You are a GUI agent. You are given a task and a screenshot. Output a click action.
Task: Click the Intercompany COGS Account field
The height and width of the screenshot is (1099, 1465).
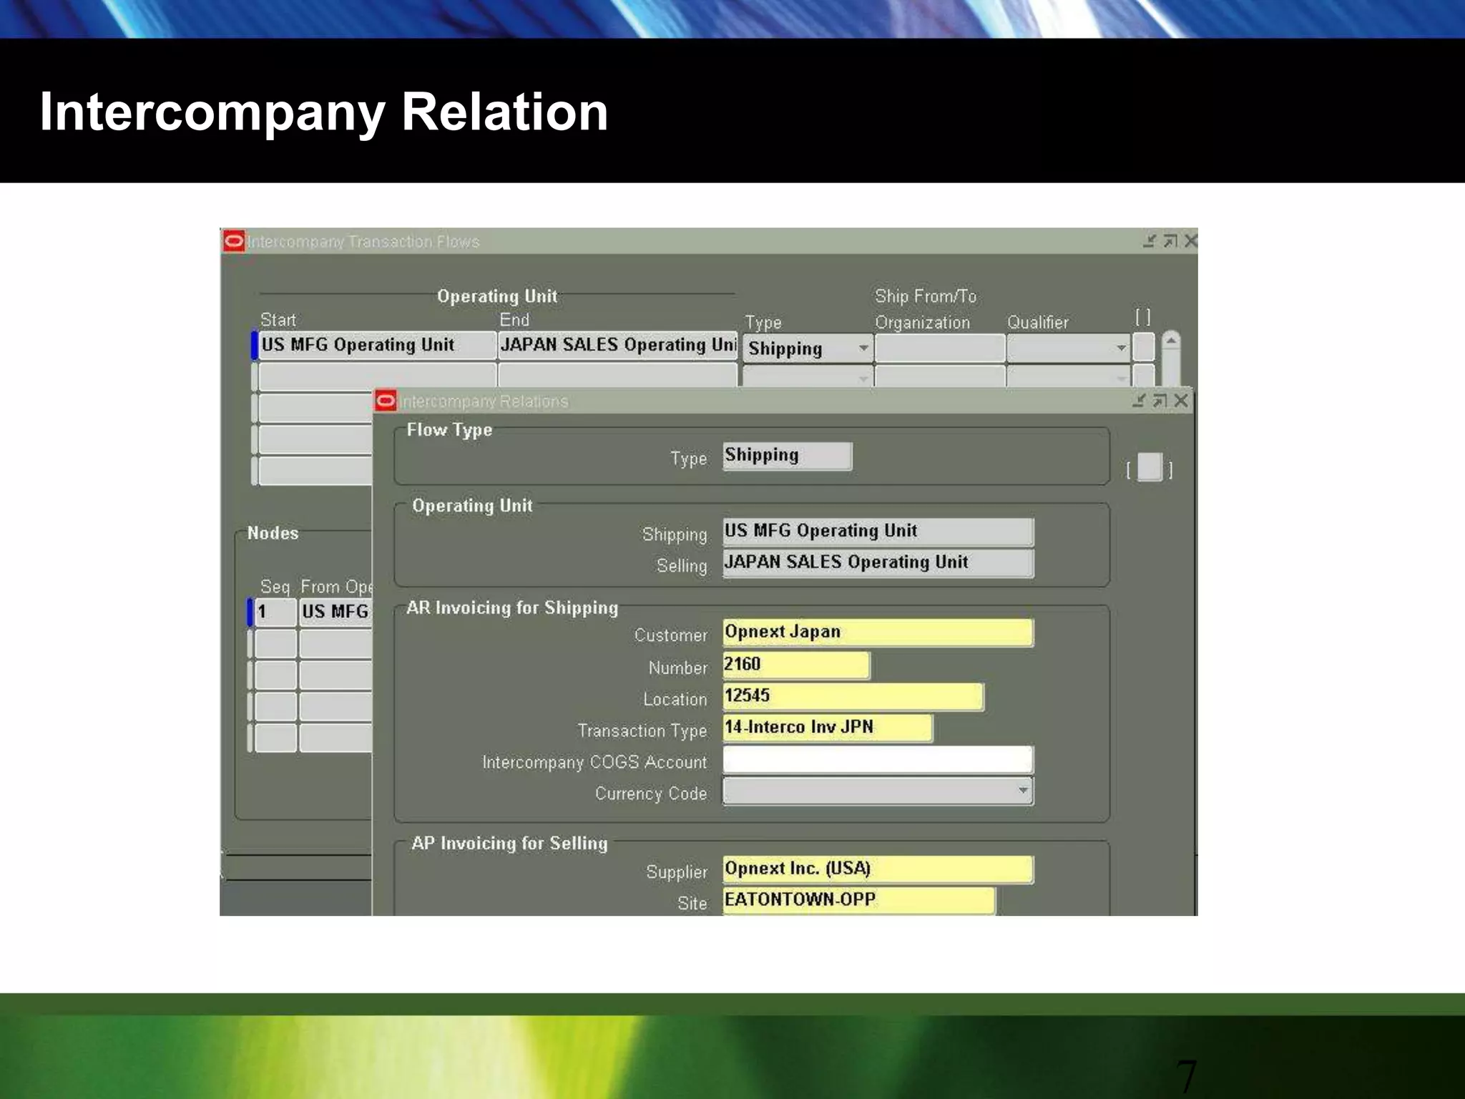tap(878, 759)
